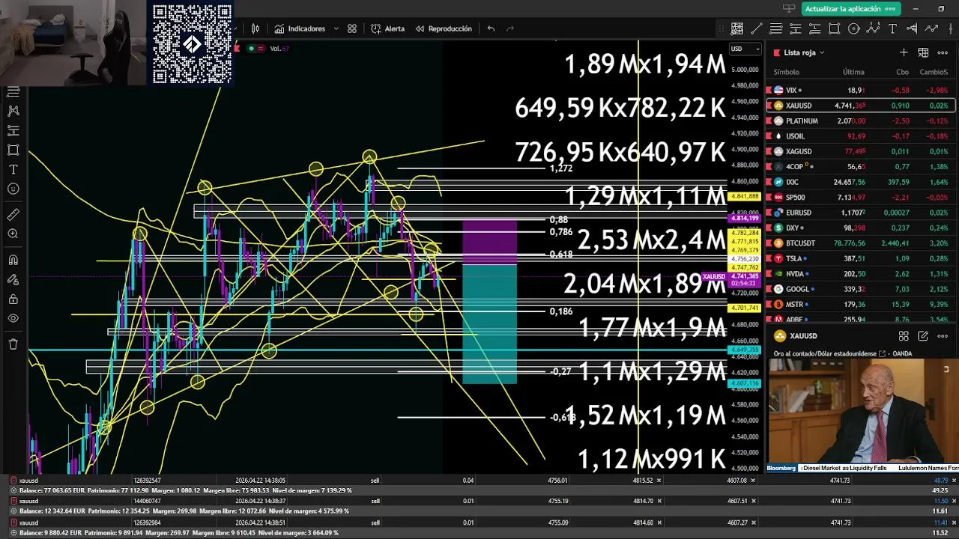Image resolution: width=959 pixels, height=539 pixels.
Task: Select DXY in the watchlist
Action: point(861,228)
